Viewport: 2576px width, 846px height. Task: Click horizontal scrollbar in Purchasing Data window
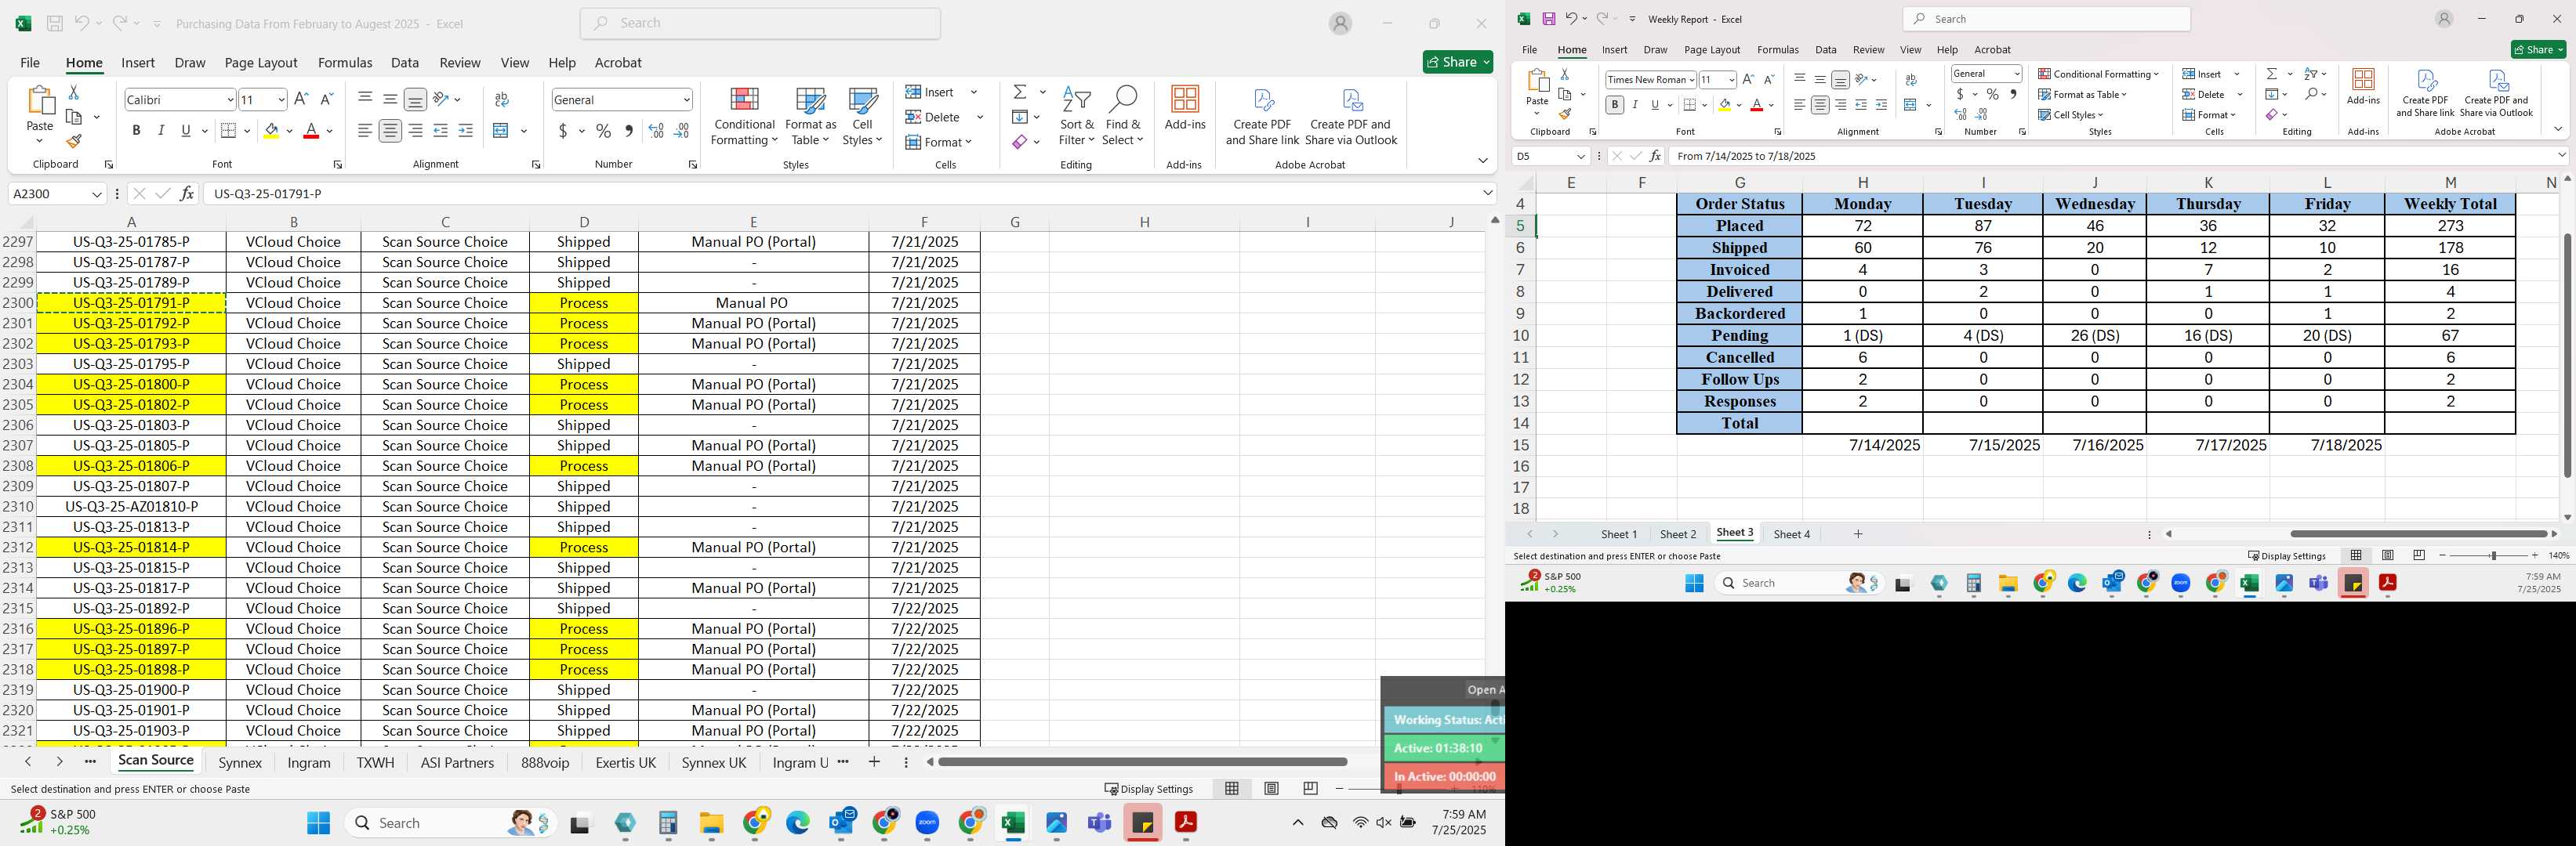point(1142,762)
